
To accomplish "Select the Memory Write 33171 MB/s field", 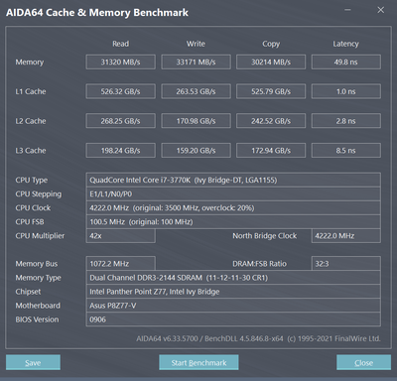I will pyautogui.click(x=196, y=62).
